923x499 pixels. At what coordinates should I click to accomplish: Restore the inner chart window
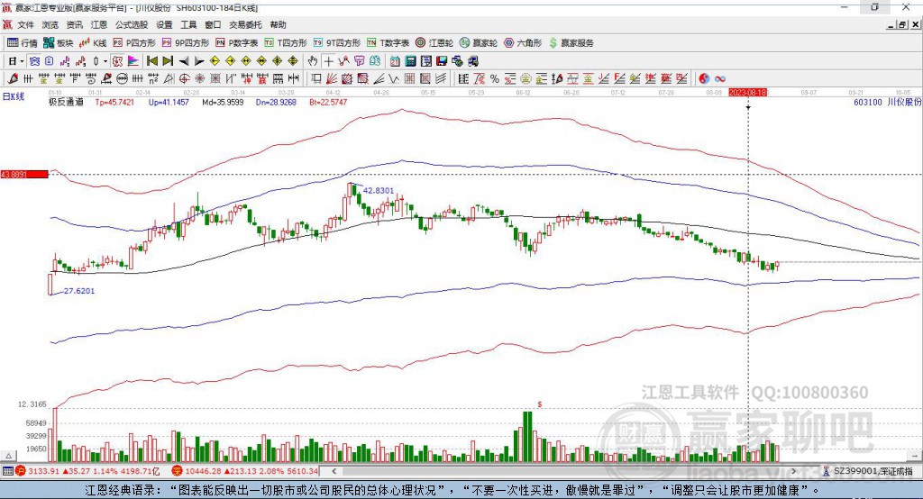(901, 24)
